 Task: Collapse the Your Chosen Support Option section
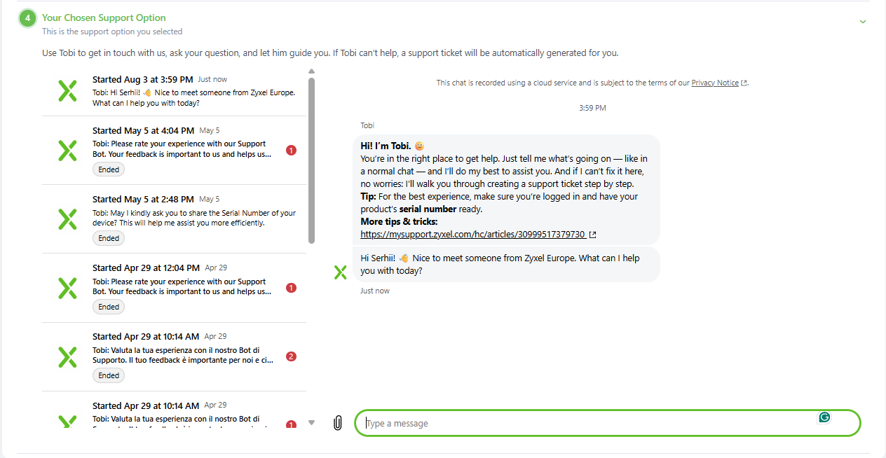tap(863, 22)
